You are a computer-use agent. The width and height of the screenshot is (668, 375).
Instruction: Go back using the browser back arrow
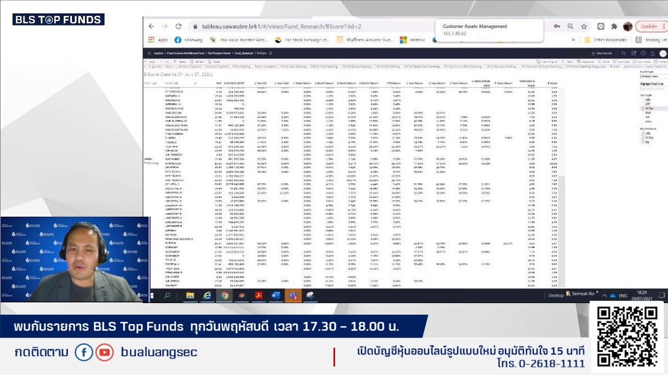point(151,26)
